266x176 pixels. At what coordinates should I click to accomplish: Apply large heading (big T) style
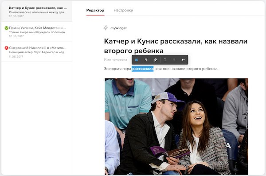(165, 60)
